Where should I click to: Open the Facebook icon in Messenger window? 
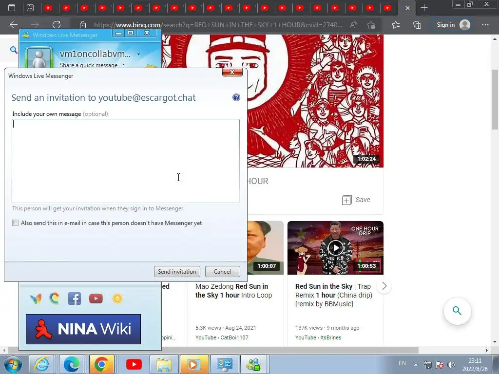(75, 299)
